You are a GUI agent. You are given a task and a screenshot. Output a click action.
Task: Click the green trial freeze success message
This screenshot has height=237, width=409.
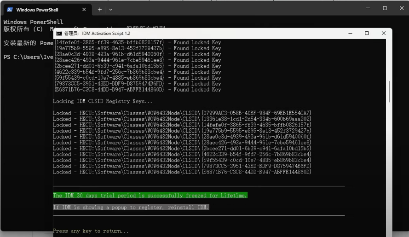click(x=150, y=196)
